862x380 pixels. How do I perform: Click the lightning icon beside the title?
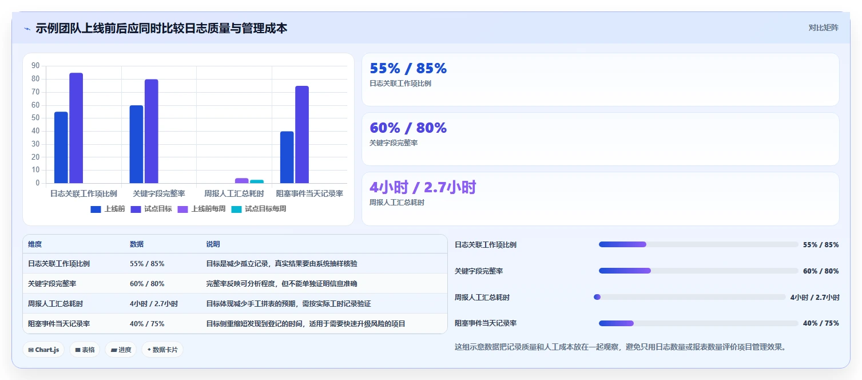point(27,29)
